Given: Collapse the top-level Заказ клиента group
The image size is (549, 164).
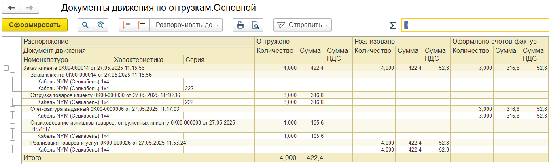Looking at the screenshot, I should click(x=6, y=68).
